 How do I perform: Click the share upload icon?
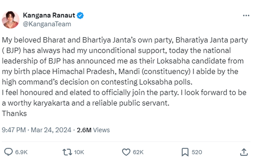(244, 152)
